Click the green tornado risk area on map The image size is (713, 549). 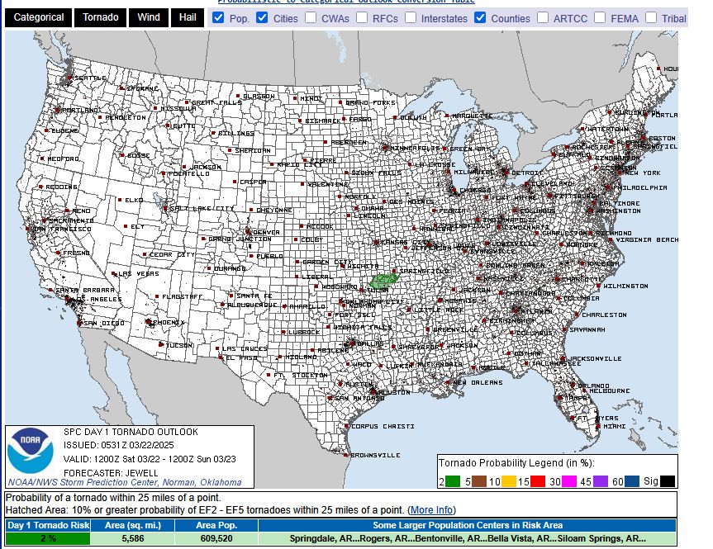(384, 280)
